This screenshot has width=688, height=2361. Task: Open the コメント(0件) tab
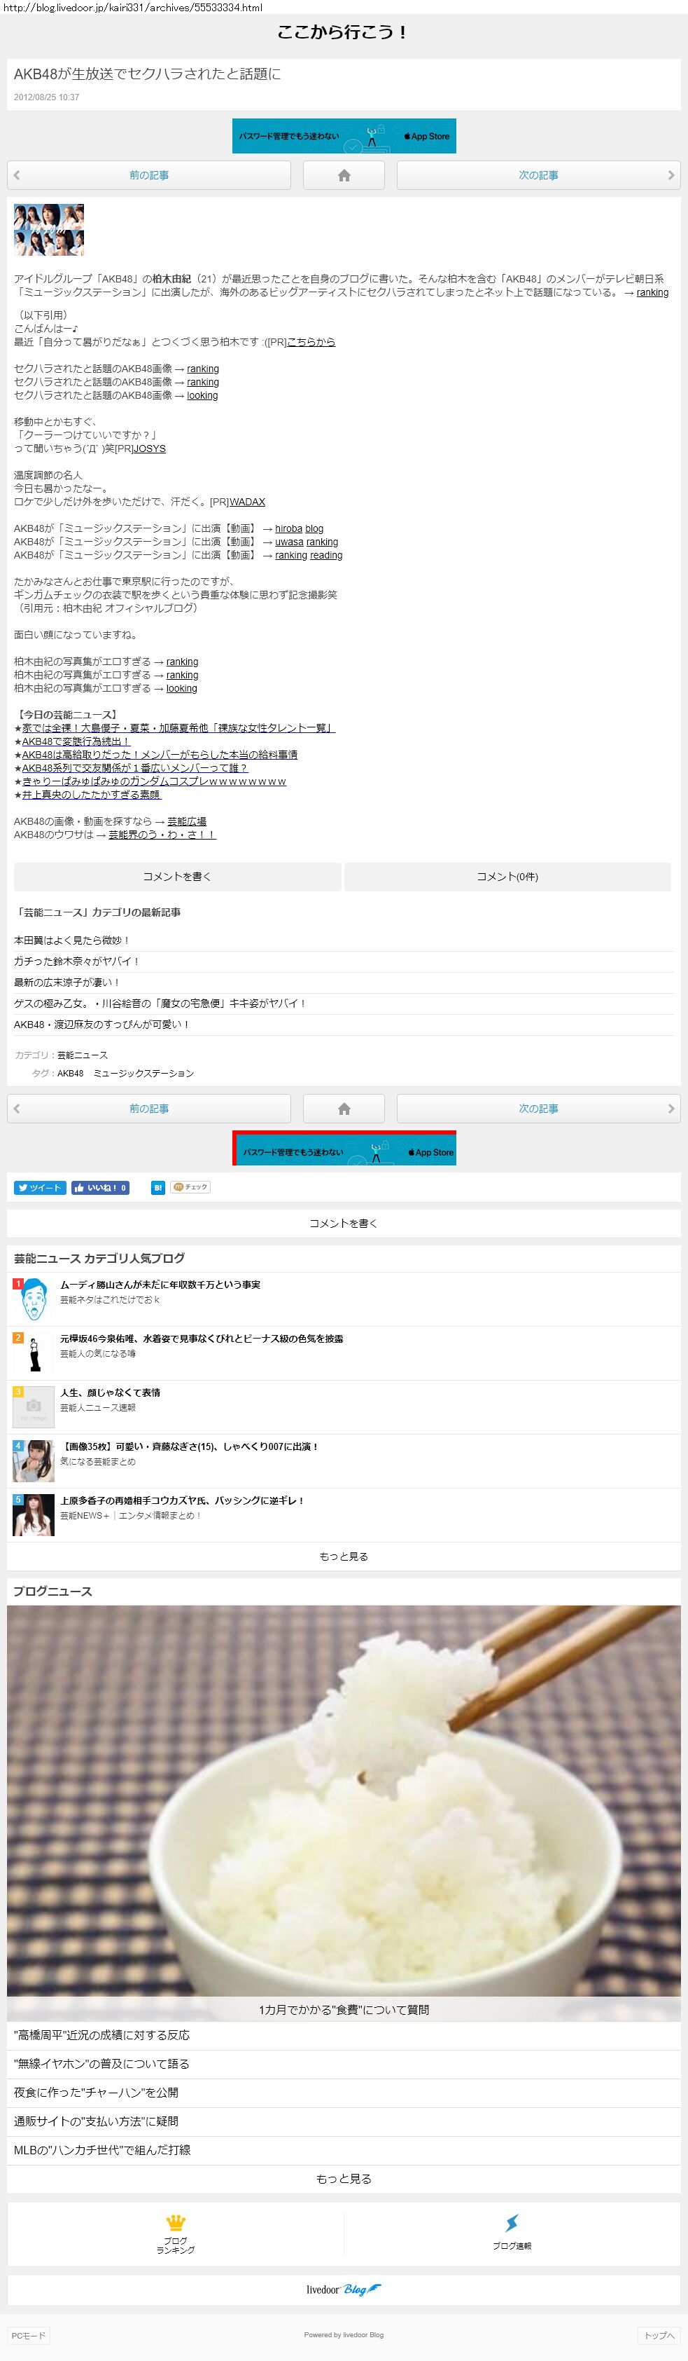[507, 876]
